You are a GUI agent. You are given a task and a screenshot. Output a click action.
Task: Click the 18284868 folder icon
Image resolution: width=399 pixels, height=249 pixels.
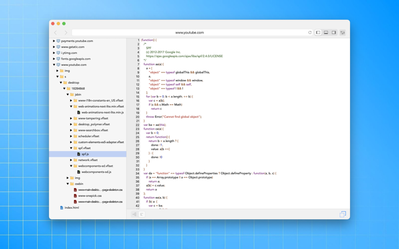click(x=68, y=89)
